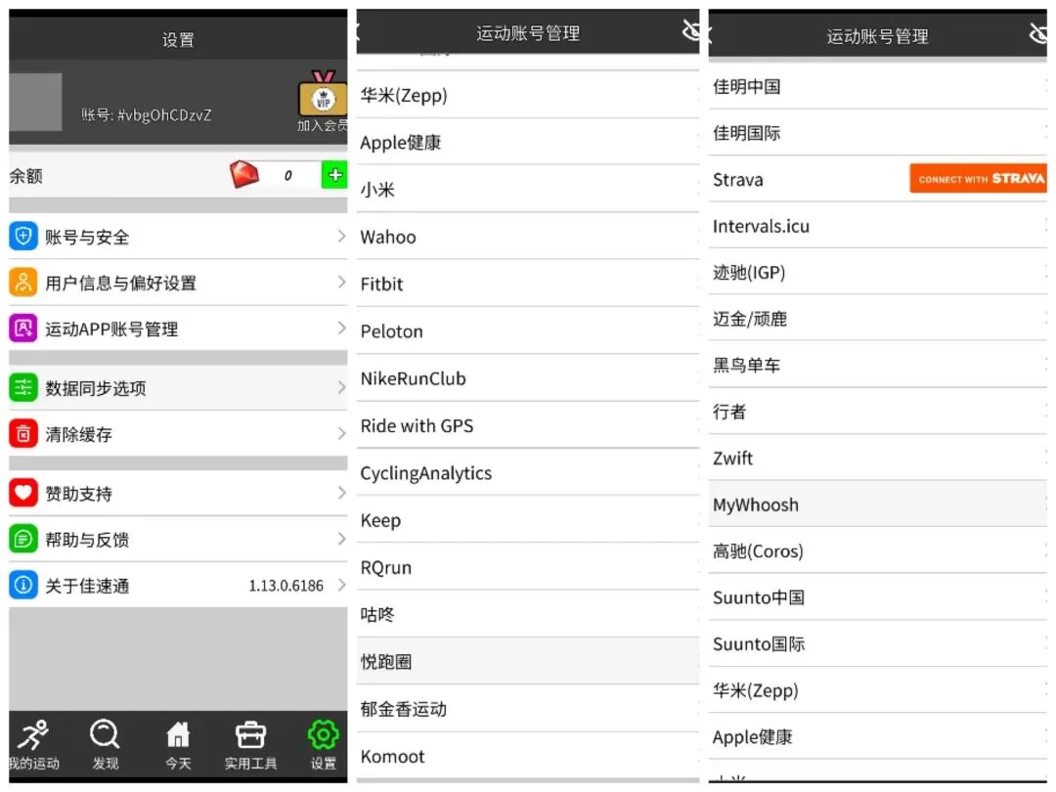The width and height of the screenshot is (1056, 792).
Task: Open the Fitbit account row
Action: pos(528,284)
